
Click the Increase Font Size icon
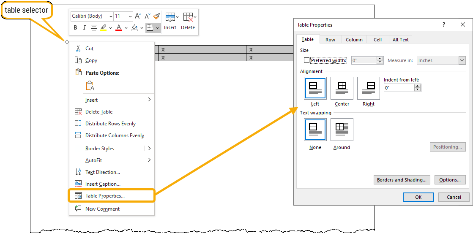click(138, 16)
